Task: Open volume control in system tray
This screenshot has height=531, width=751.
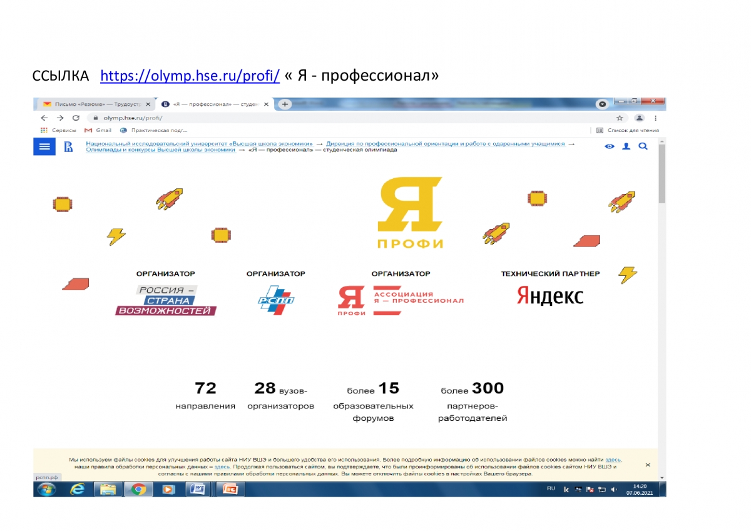Action: (614, 489)
